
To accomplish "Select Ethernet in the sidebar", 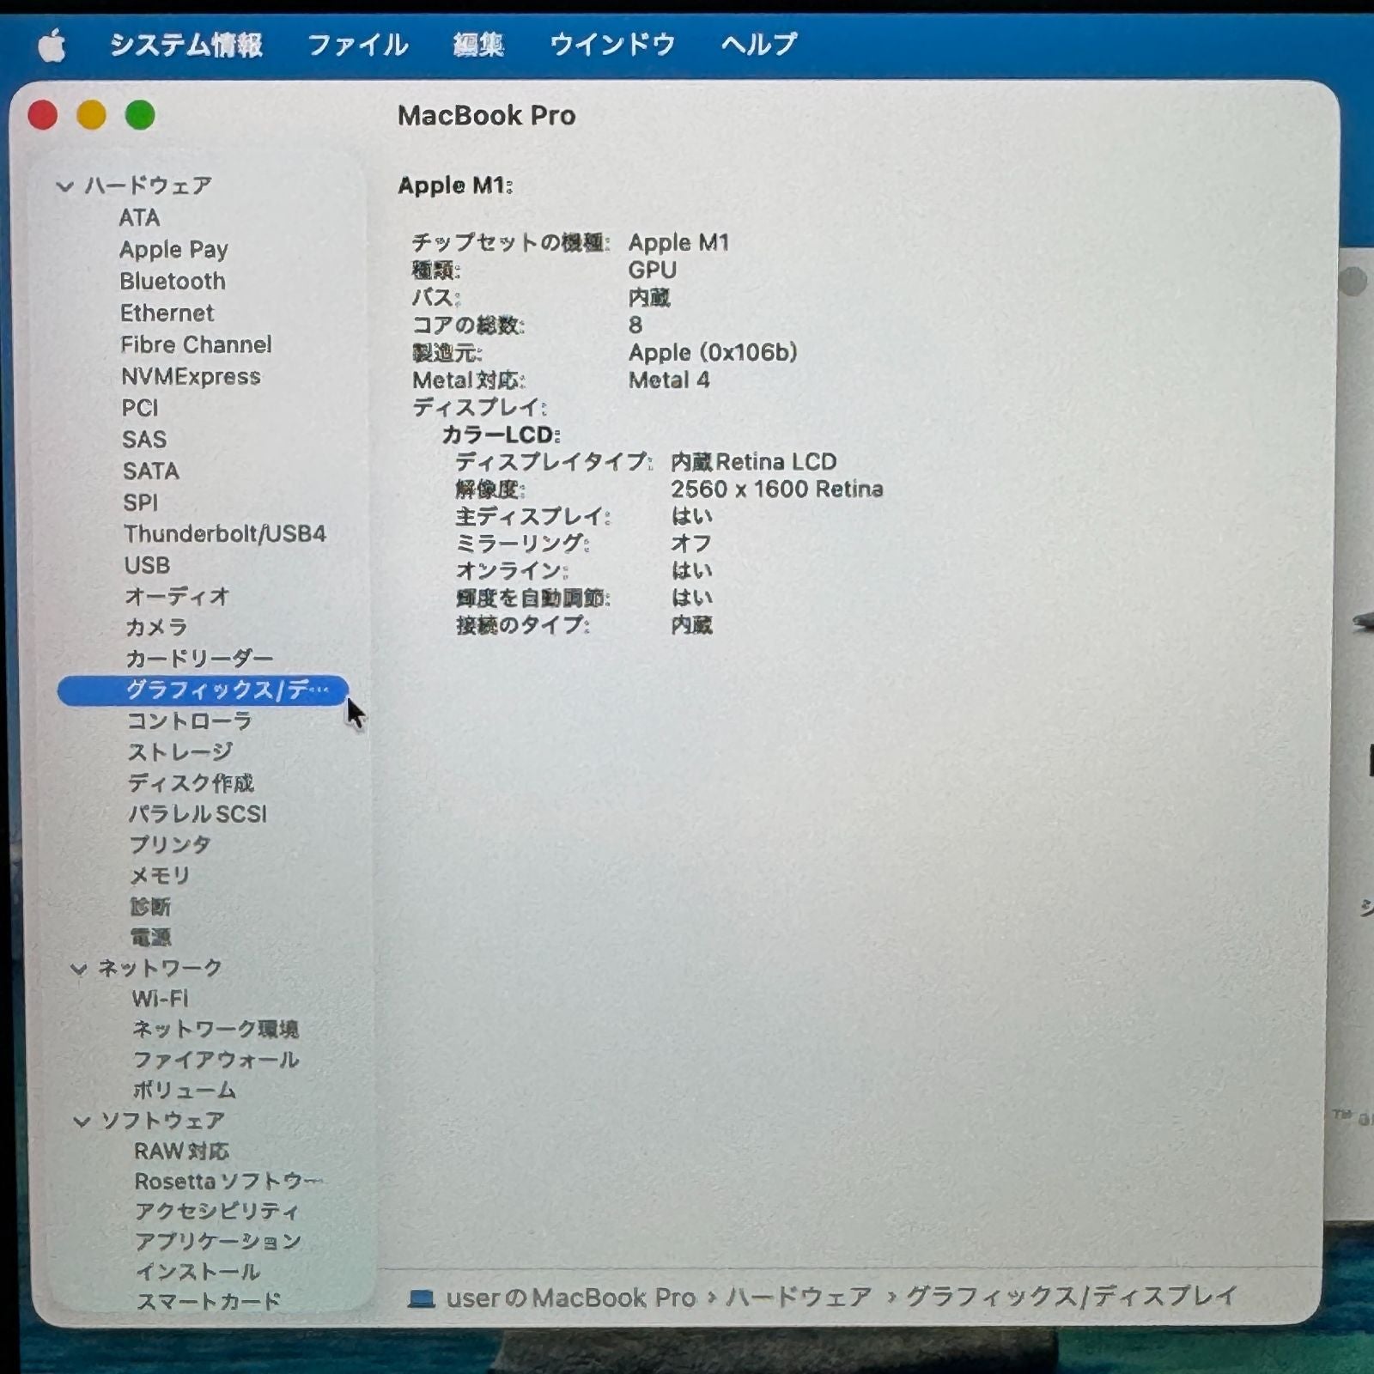I will (x=167, y=313).
